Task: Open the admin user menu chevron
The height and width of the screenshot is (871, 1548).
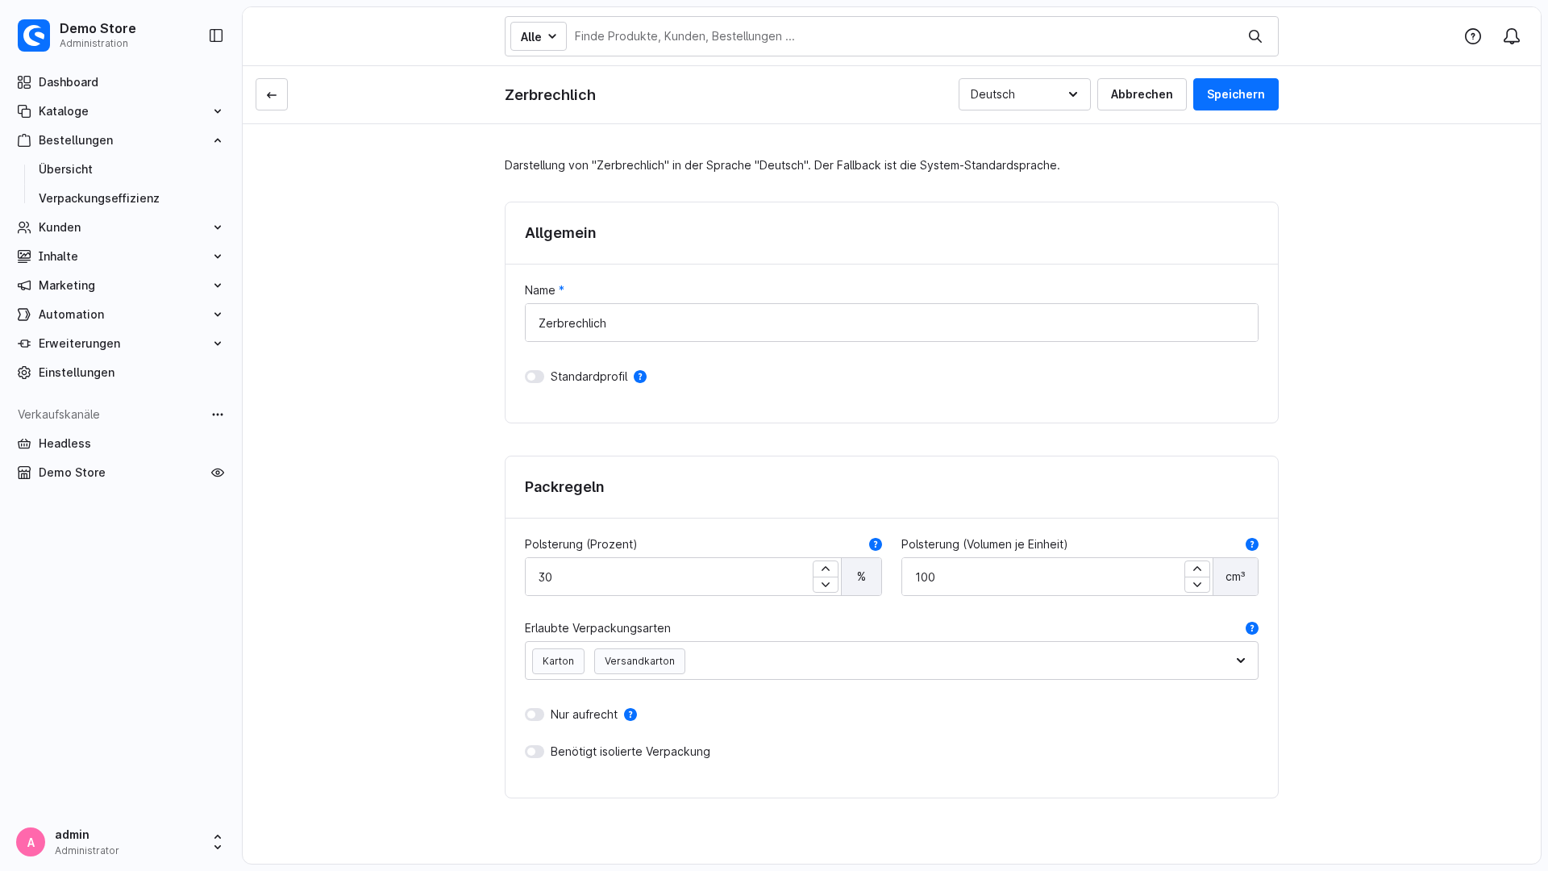Action: 218,842
